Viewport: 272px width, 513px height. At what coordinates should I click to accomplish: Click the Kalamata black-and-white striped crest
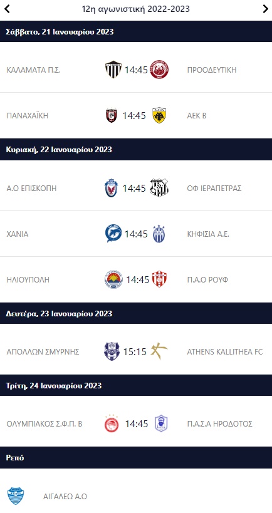coord(113,70)
